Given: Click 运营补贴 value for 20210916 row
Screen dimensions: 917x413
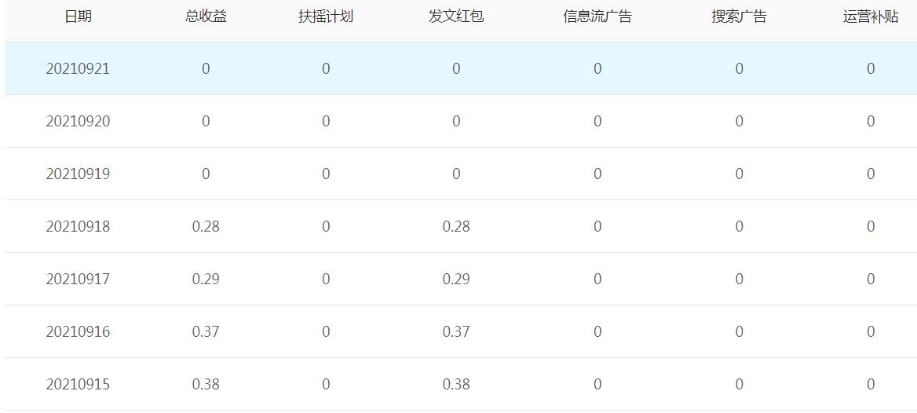Looking at the screenshot, I should 871,332.
